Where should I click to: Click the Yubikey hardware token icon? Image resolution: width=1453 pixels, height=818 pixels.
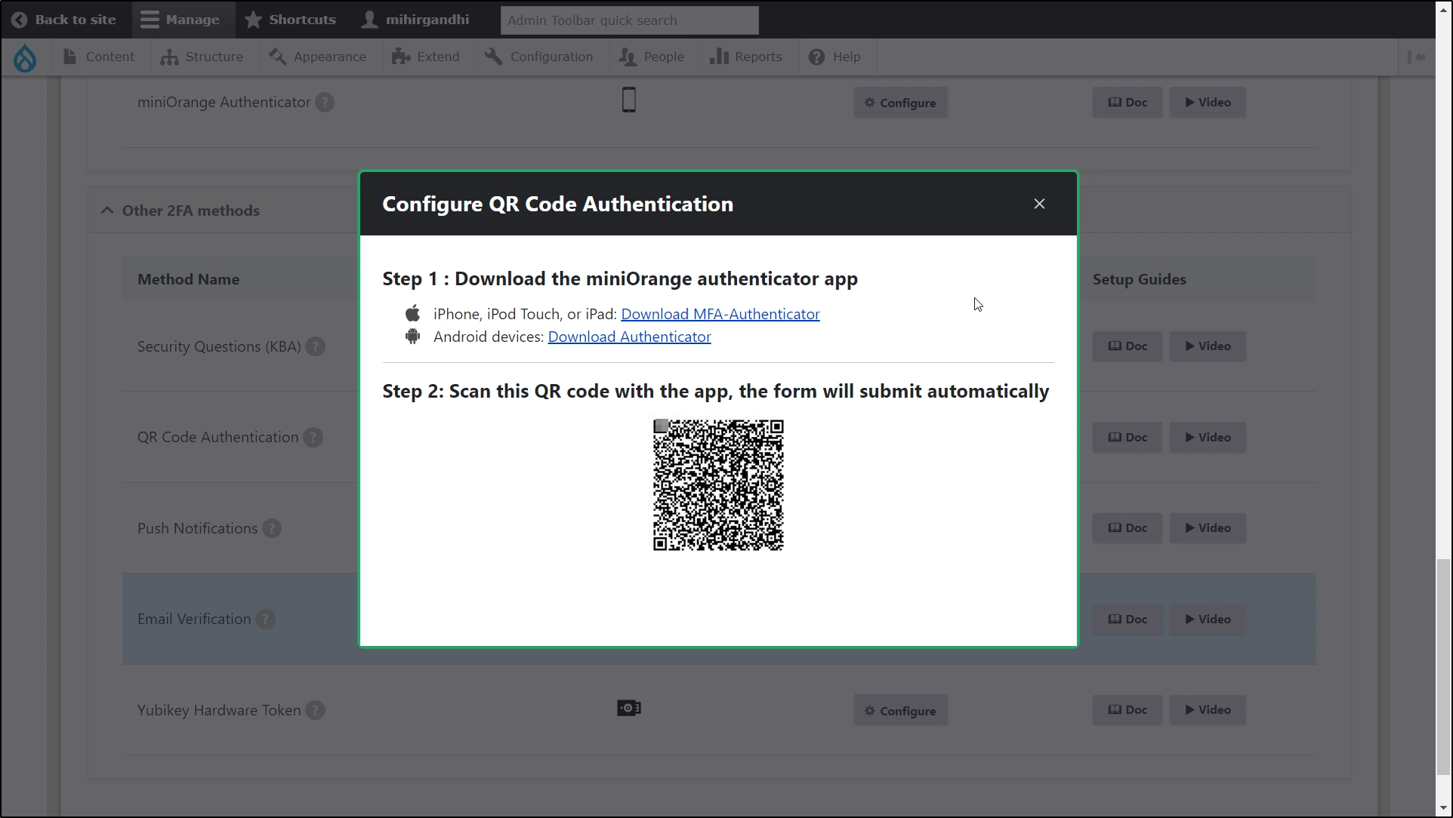pyautogui.click(x=628, y=708)
